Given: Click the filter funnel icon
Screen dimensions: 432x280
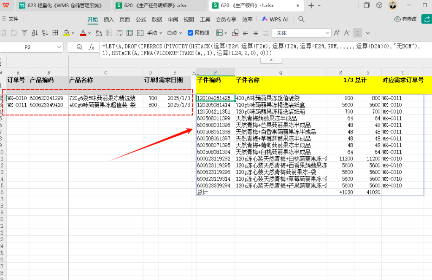Looking at the screenshot, I should pyautogui.click(x=24, y=33).
